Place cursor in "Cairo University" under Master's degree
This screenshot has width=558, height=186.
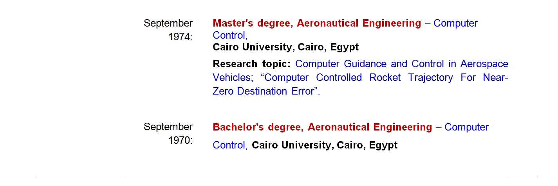point(253,47)
